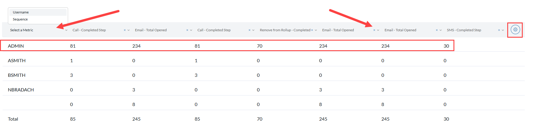Clear the SMS - Completed Step metric
This screenshot has width=535, height=132.
499,30
